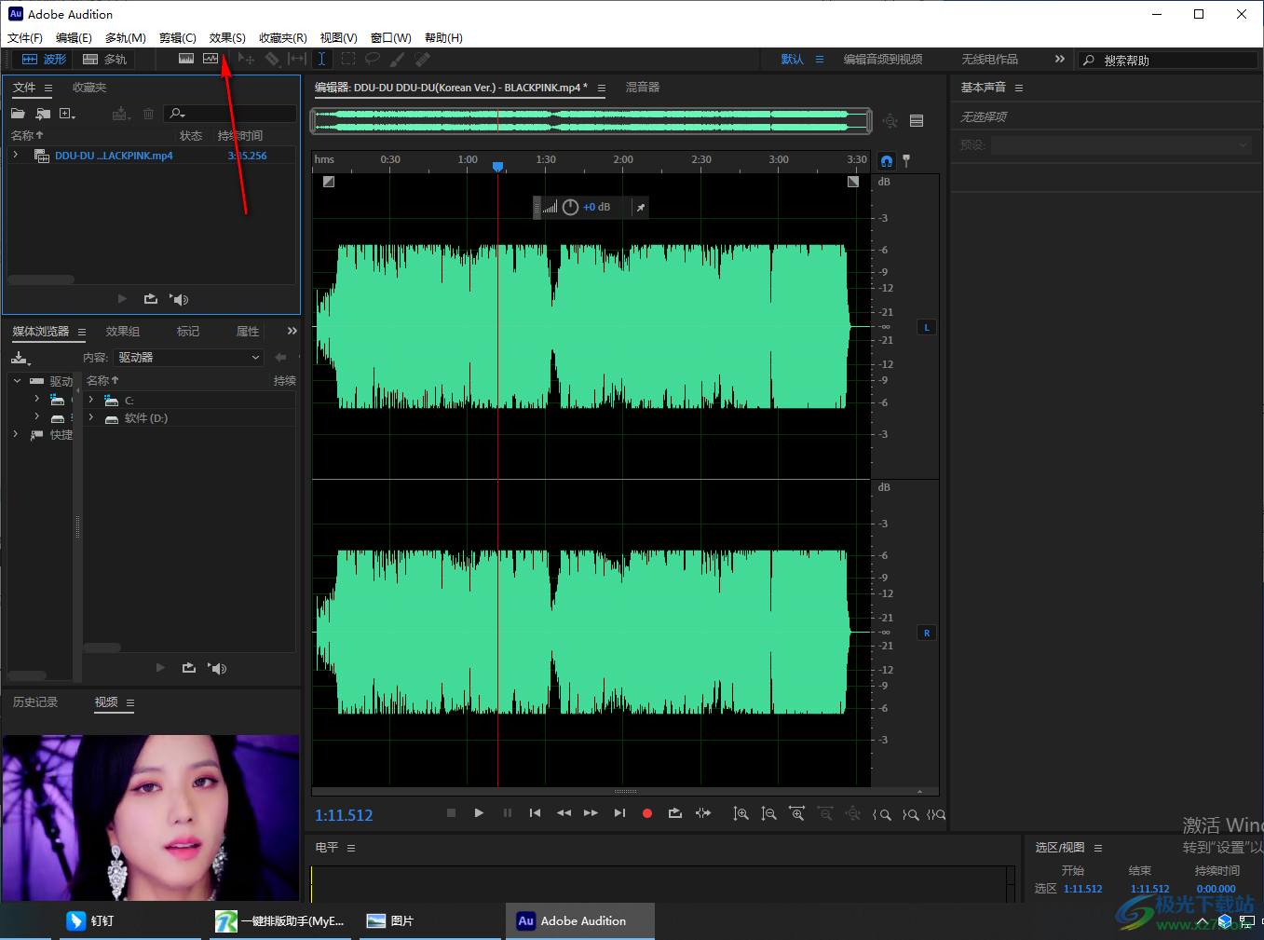Click the Zoom In amplitude icon
1264x940 pixels.
[741, 813]
